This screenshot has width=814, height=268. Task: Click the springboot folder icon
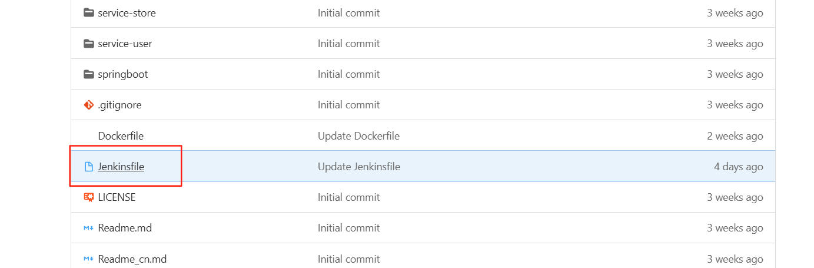click(89, 74)
